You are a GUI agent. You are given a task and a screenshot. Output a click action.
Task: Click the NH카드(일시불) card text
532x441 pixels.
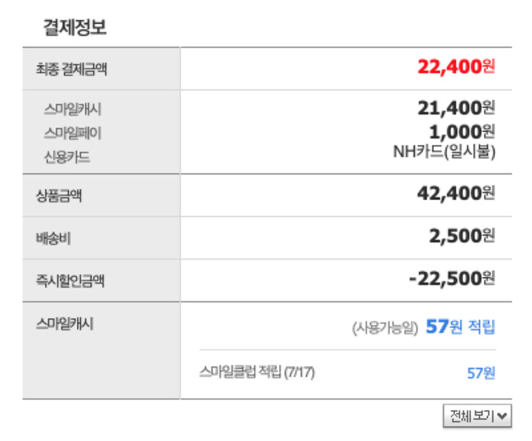(444, 152)
